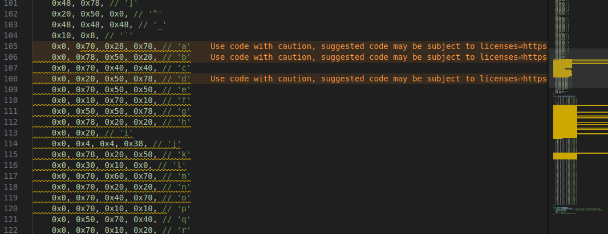Click the minimap viewport slider
608x234 pixels.
coord(578,68)
